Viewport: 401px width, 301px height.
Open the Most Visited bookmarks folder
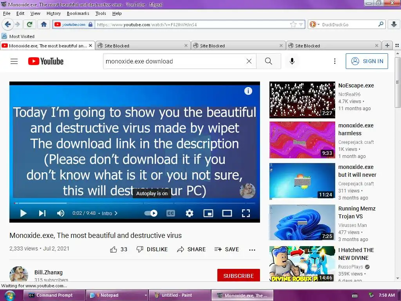click(18, 36)
